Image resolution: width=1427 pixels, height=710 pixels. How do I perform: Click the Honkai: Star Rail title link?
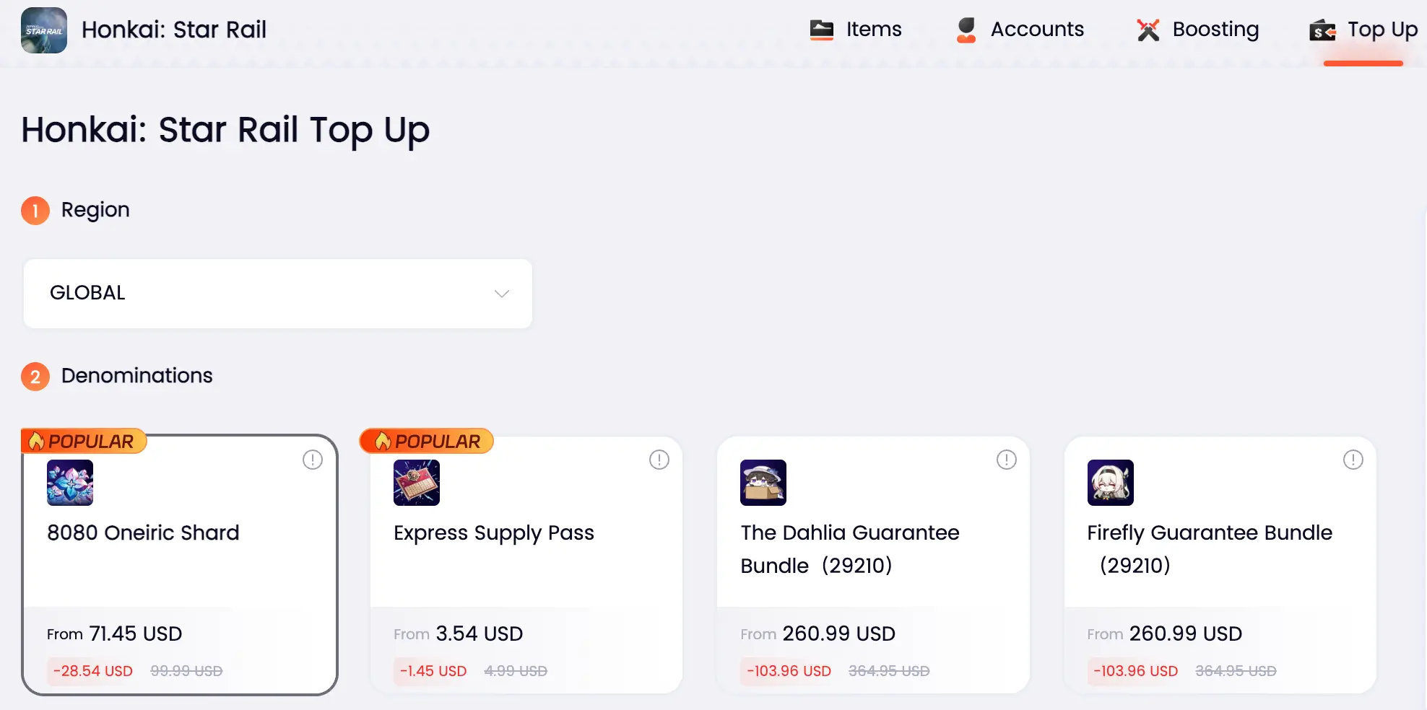click(x=174, y=30)
